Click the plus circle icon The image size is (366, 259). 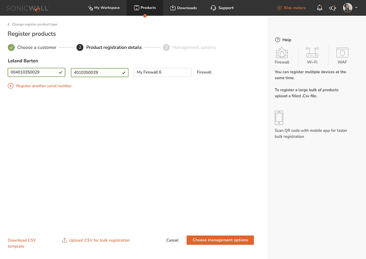coord(10,86)
